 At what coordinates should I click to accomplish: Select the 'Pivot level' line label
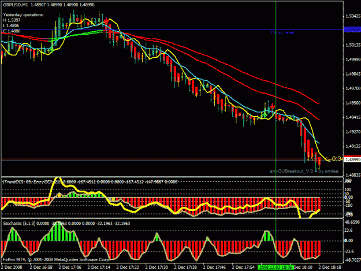click(282, 32)
